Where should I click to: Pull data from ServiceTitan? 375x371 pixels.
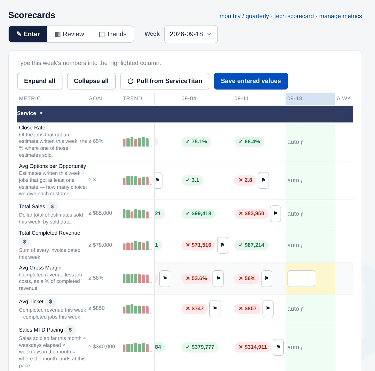tap(165, 81)
